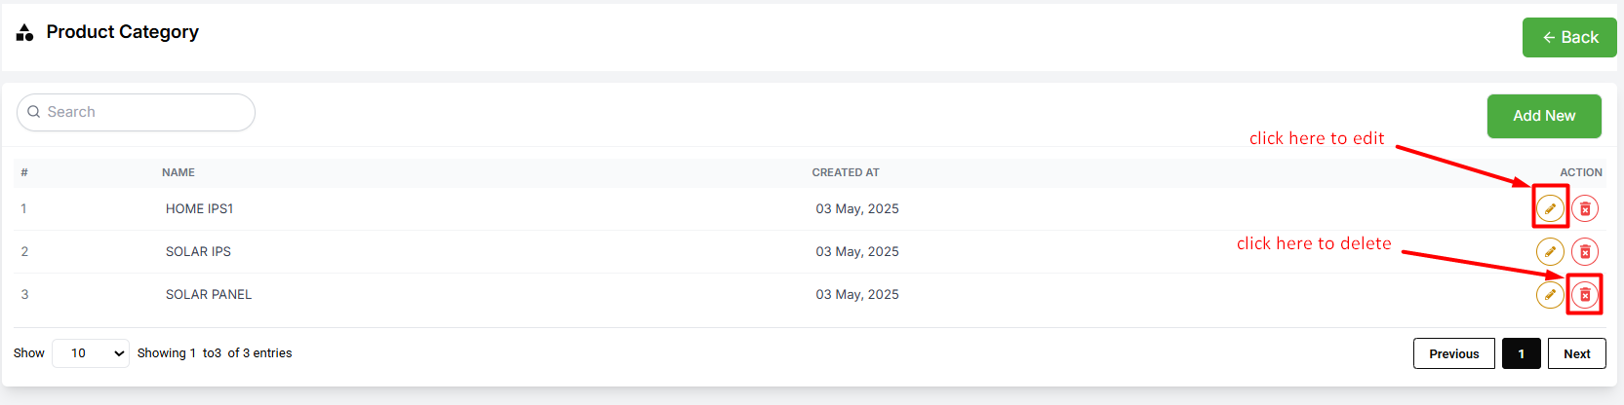Add New product category
This screenshot has width=1624, height=405.
[x=1544, y=116]
